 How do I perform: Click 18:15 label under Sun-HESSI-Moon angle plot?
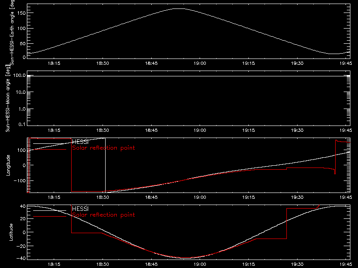pyautogui.click(x=54, y=130)
